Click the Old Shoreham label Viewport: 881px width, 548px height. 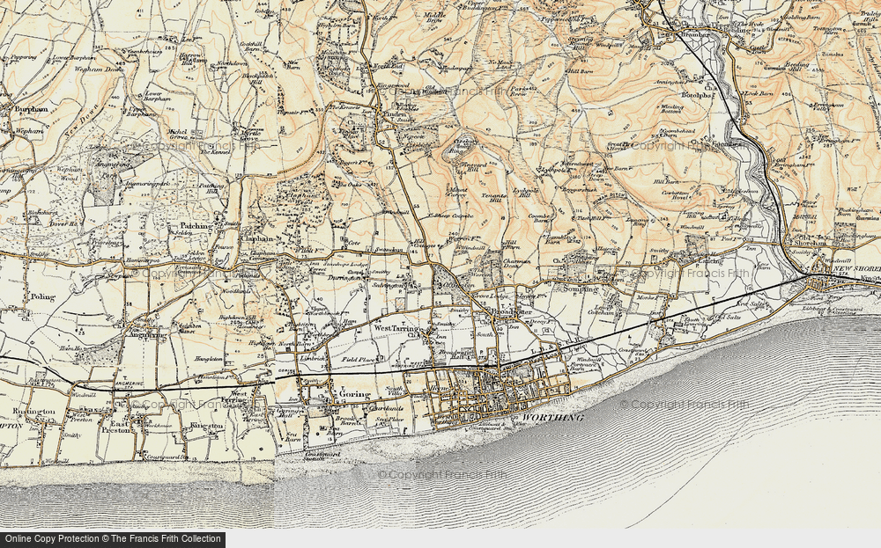point(810,243)
